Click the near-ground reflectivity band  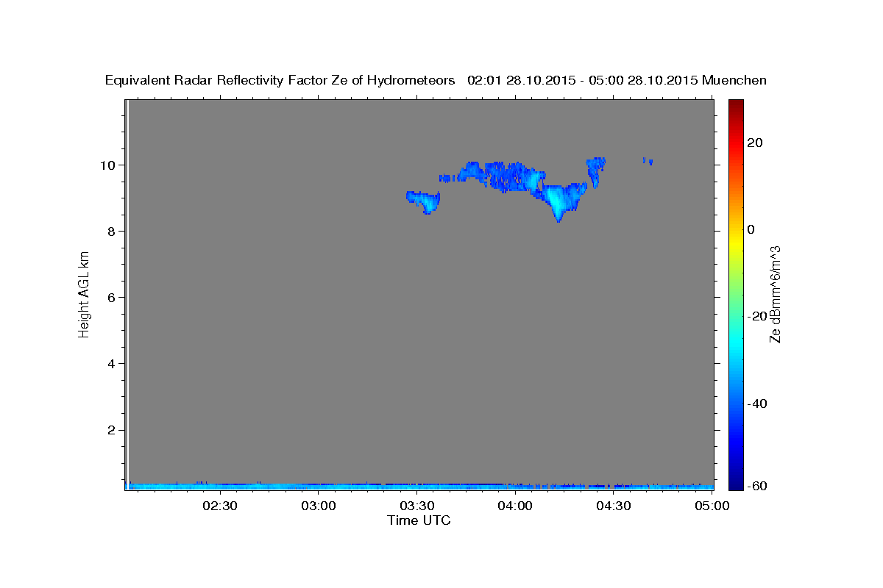click(x=421, y=486)
